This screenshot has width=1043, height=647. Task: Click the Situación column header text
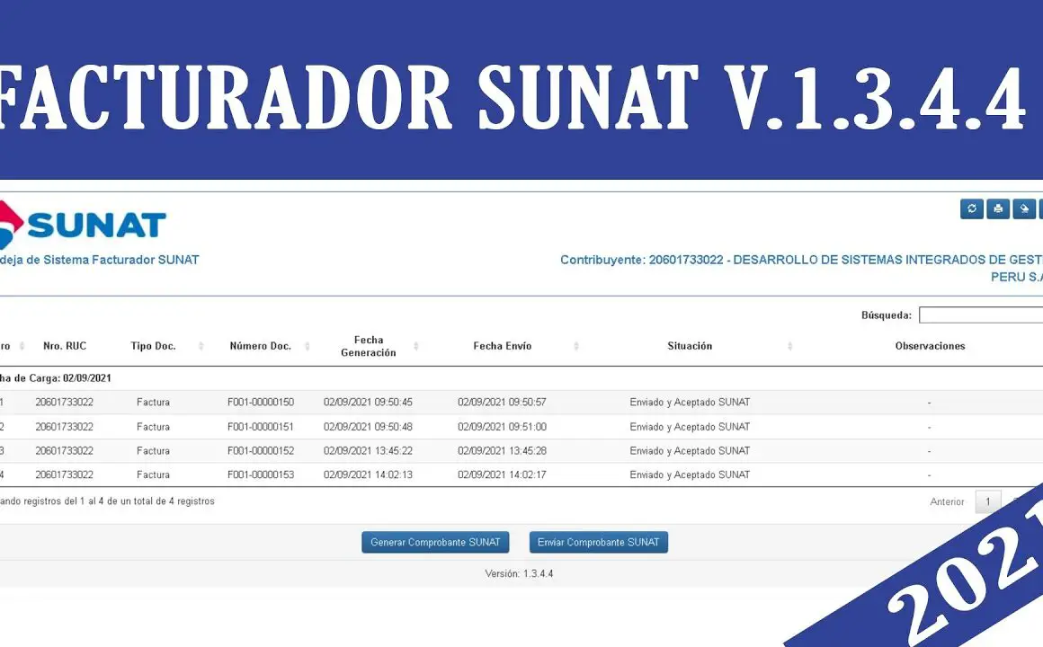click(x=690, y=346)
